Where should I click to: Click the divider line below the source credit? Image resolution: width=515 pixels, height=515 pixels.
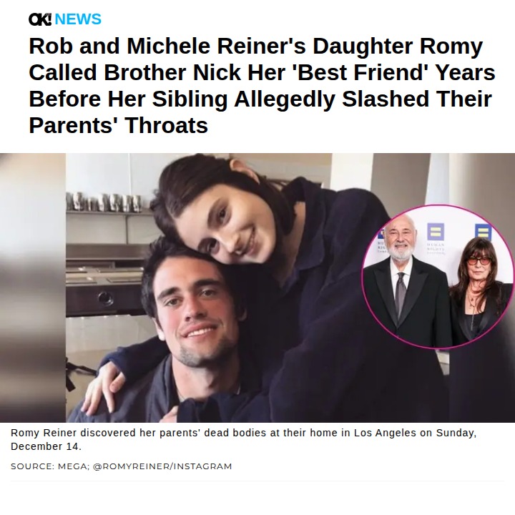pos(257,481)
